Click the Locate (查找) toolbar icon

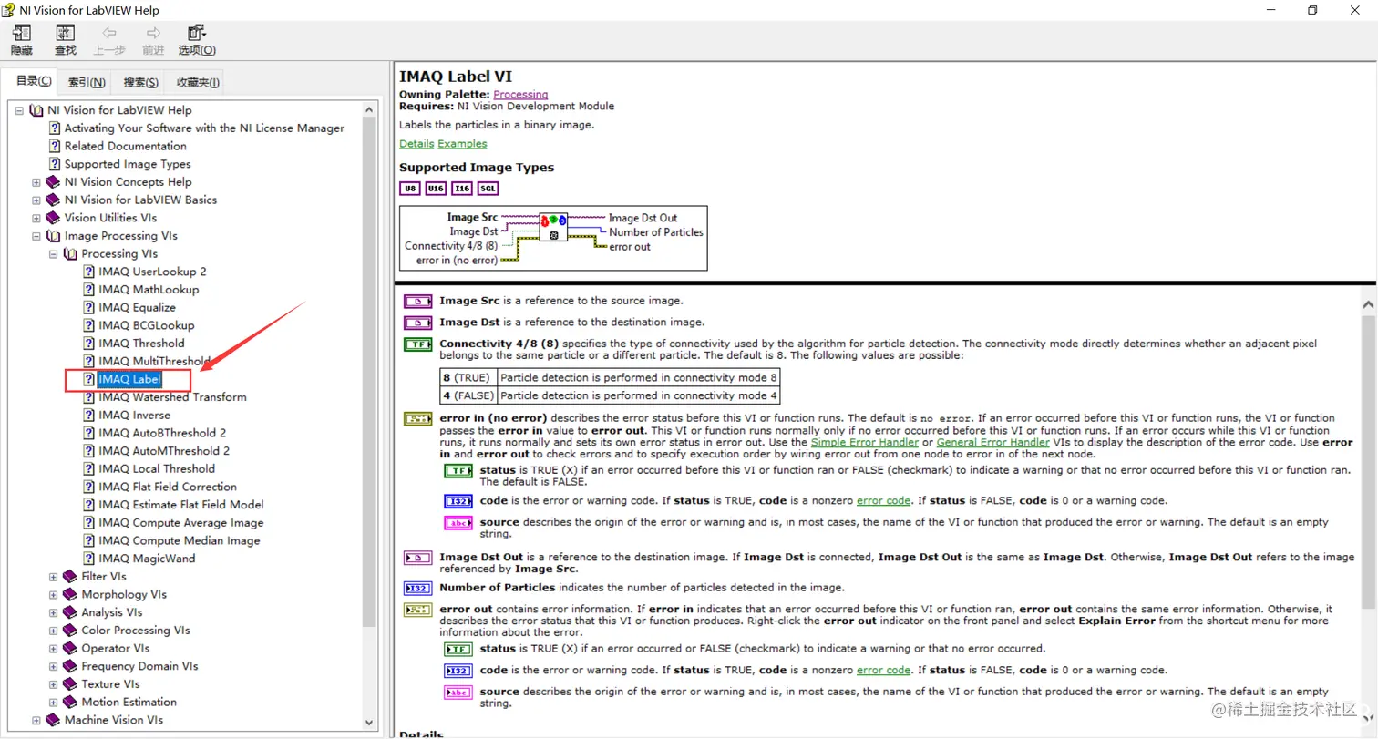click(65, 41)
